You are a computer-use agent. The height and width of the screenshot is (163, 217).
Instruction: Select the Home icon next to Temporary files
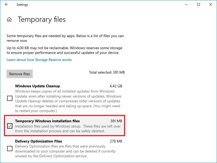(9, 19)
